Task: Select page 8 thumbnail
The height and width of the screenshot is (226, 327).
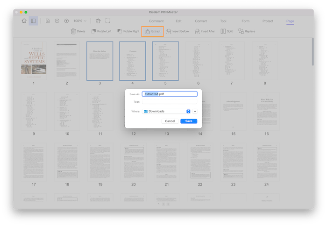Action: pos(265,61)
